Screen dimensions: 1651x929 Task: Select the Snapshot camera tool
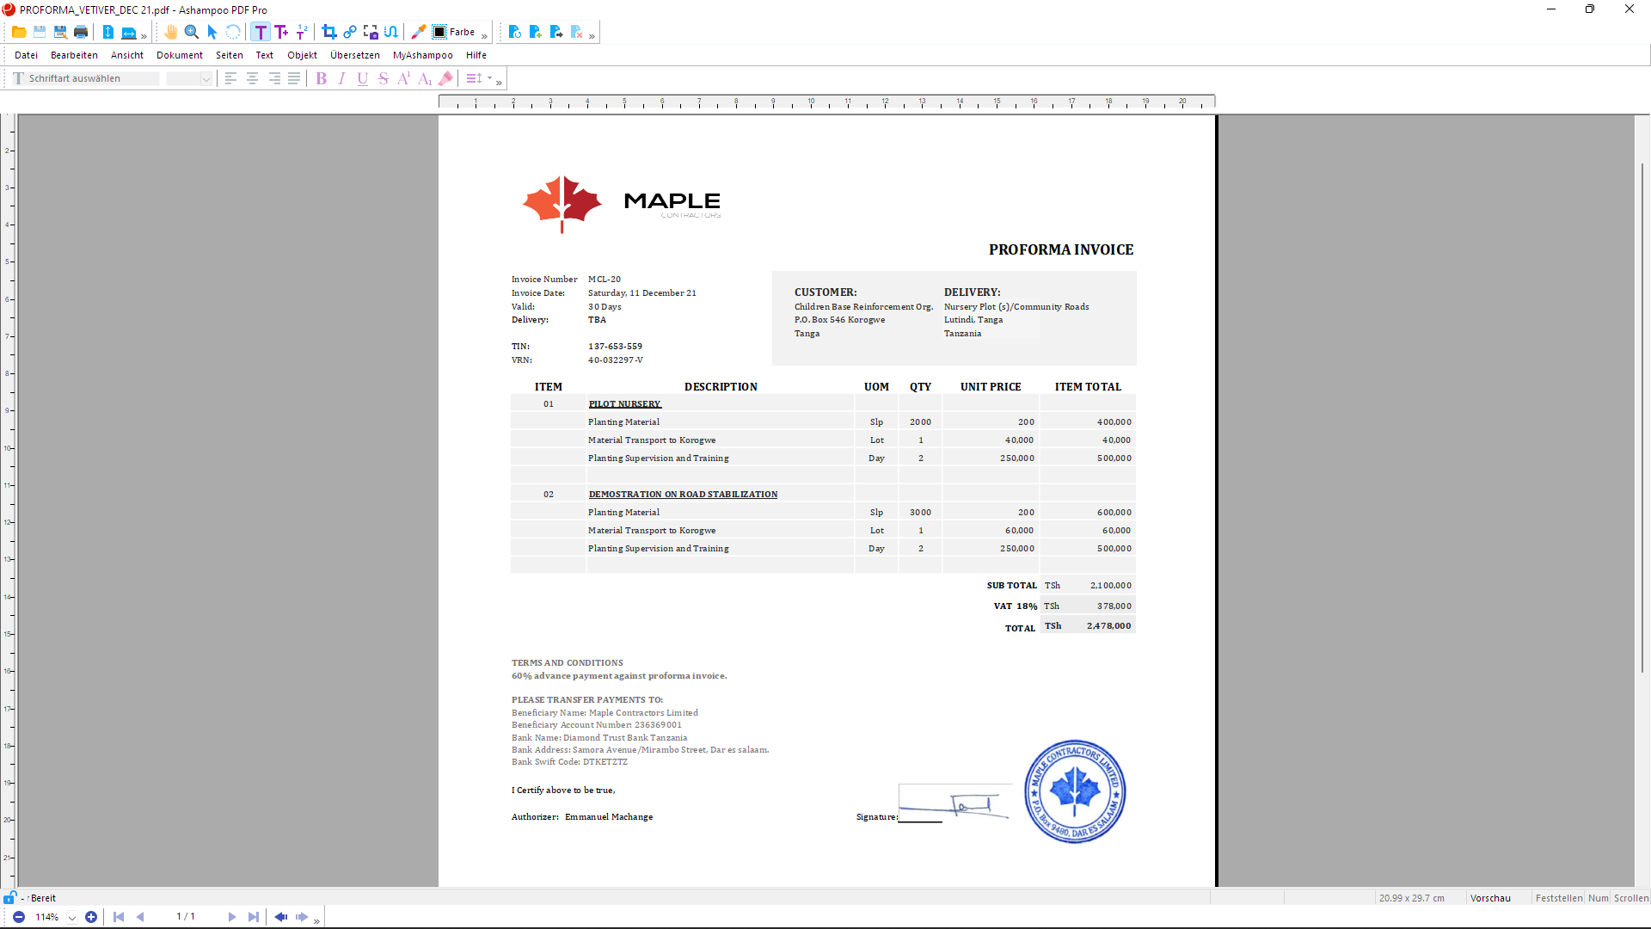pos(371,32)
